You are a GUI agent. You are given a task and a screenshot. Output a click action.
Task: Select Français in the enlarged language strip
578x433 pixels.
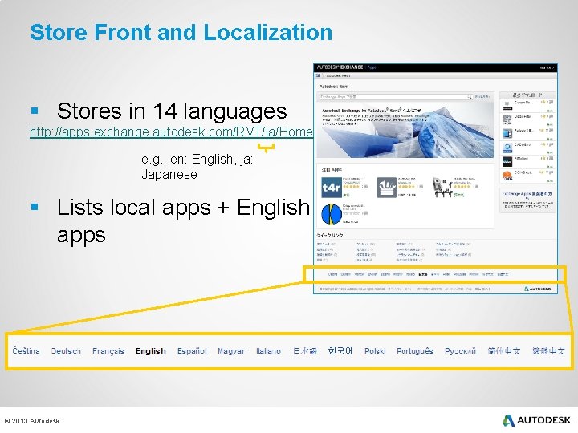click(108, 351)
